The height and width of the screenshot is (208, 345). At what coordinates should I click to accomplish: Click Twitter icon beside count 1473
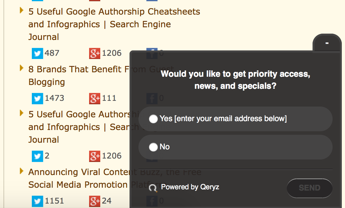(x=37, y=98)
